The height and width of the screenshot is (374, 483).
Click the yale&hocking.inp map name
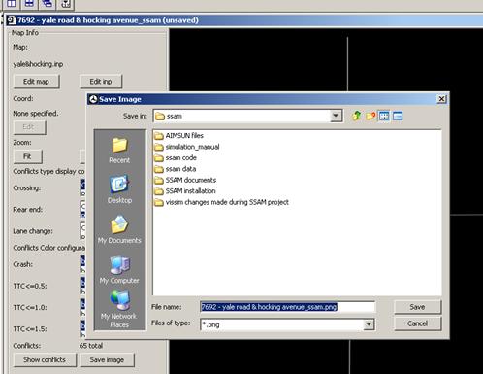[38, 64]
